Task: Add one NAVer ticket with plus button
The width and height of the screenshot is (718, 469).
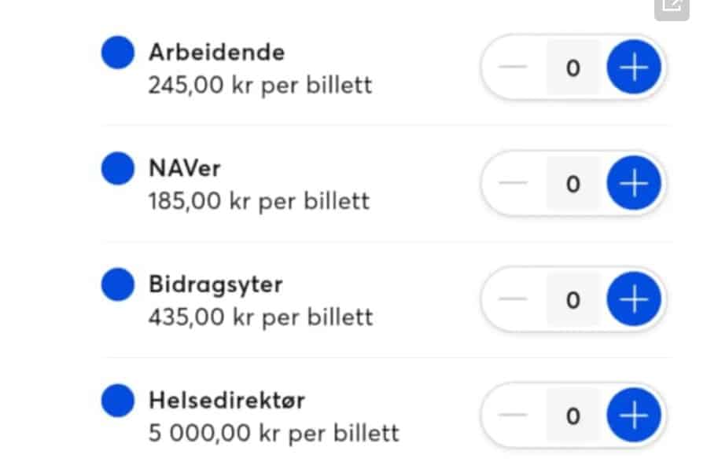Action: [x=633, y=184]
